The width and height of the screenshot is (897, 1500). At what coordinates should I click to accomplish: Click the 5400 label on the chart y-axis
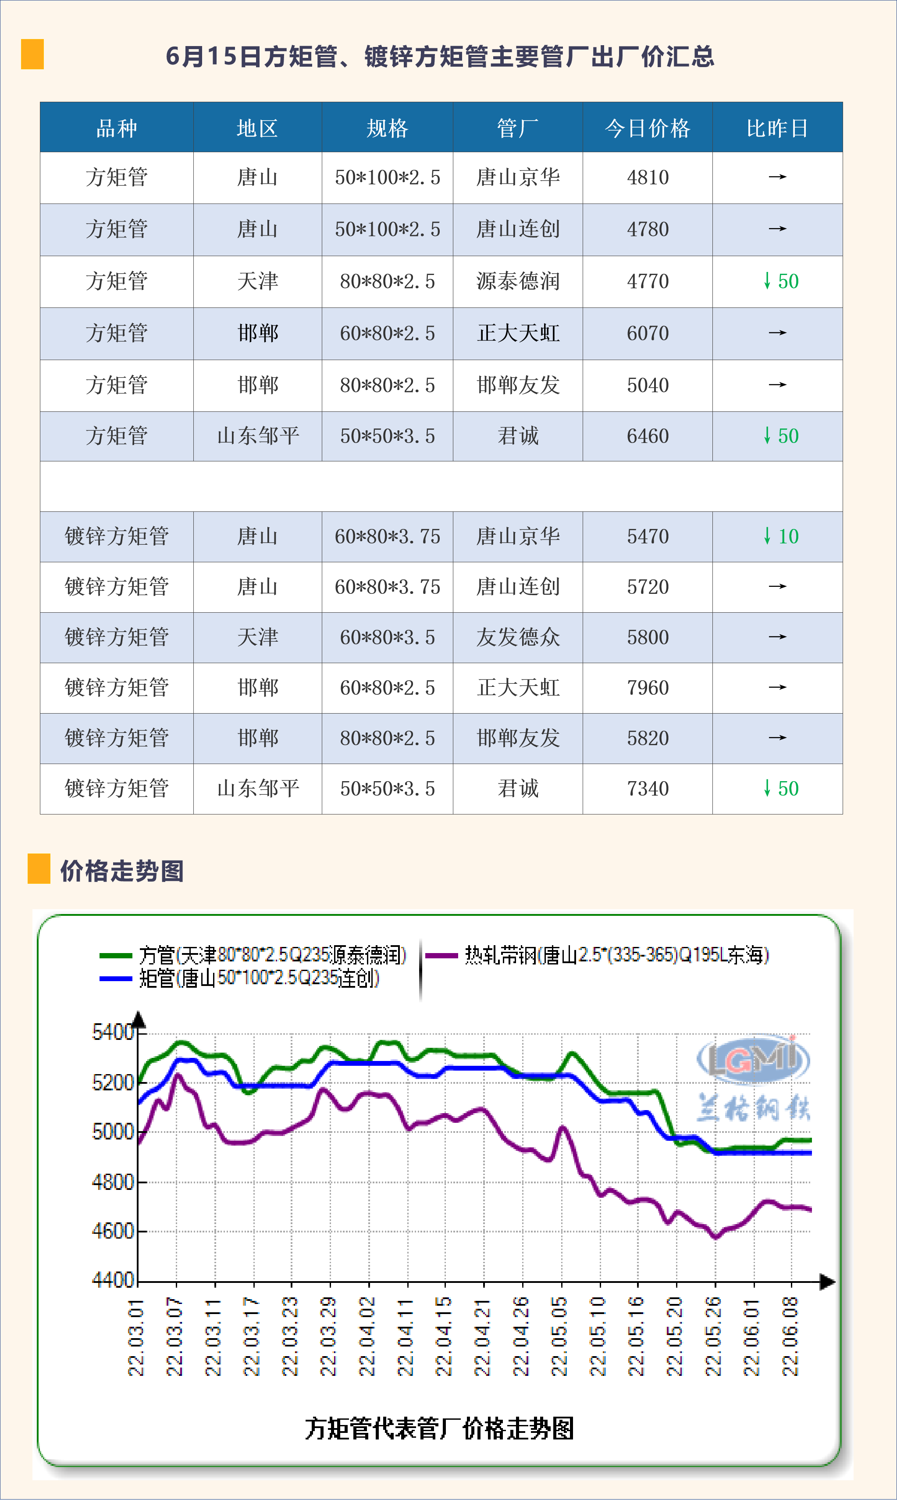point(112,1032)
